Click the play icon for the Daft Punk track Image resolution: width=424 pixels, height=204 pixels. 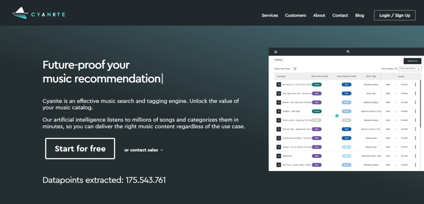[x=279, y=165]
